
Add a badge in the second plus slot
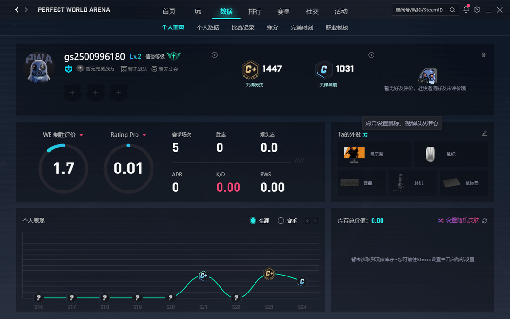(x=95, y=93)
